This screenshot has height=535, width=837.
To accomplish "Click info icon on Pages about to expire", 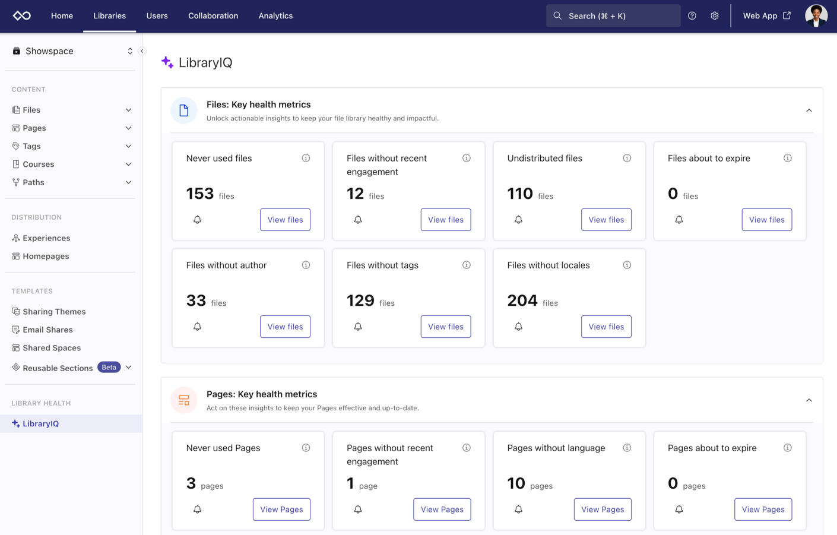I will coord(787,448).
